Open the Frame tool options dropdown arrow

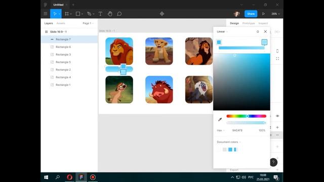[71, 14]
